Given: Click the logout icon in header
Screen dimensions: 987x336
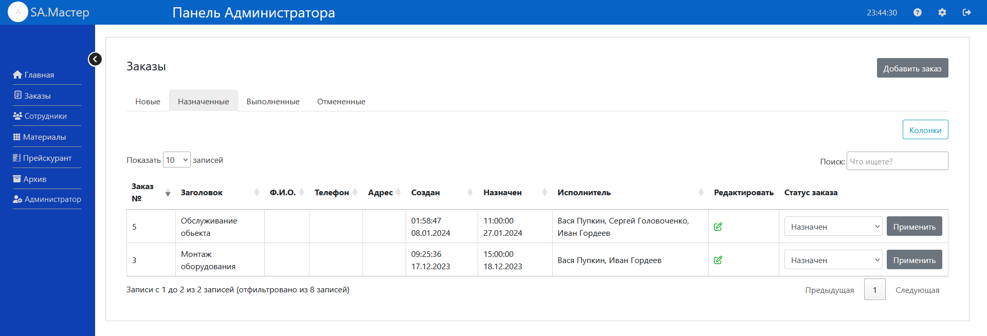Looking at the screenshot, I should pyautogui.click(x=966, y=12).
